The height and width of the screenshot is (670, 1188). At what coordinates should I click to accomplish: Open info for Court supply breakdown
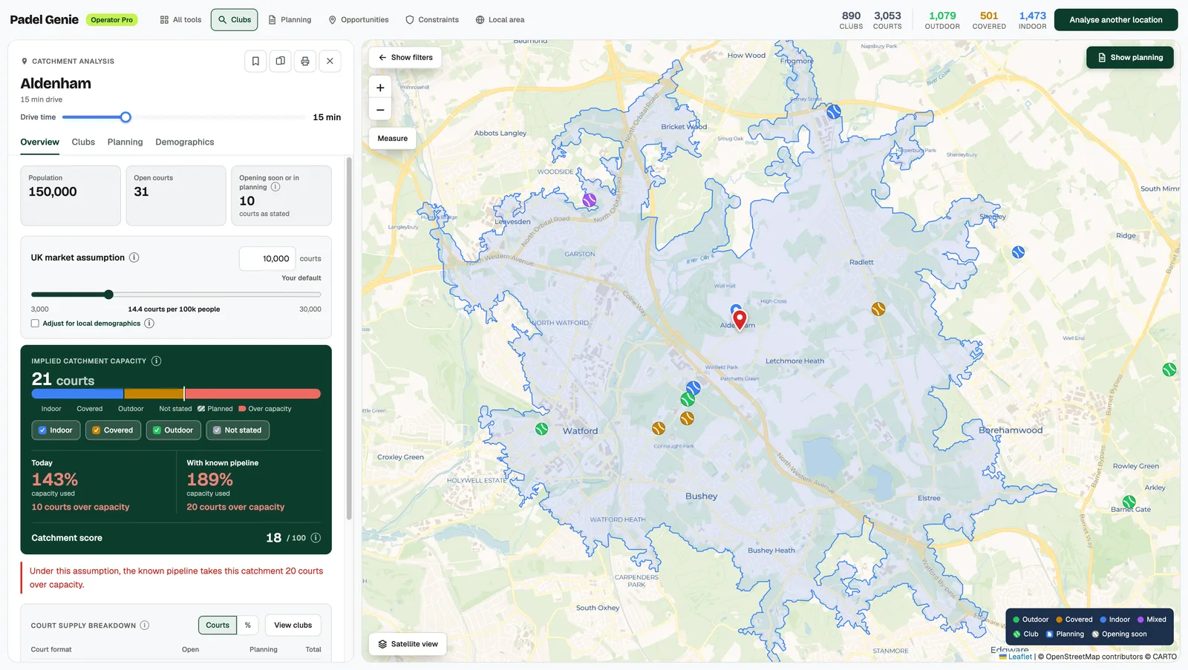pyautogui.click(x=145, y=625)
